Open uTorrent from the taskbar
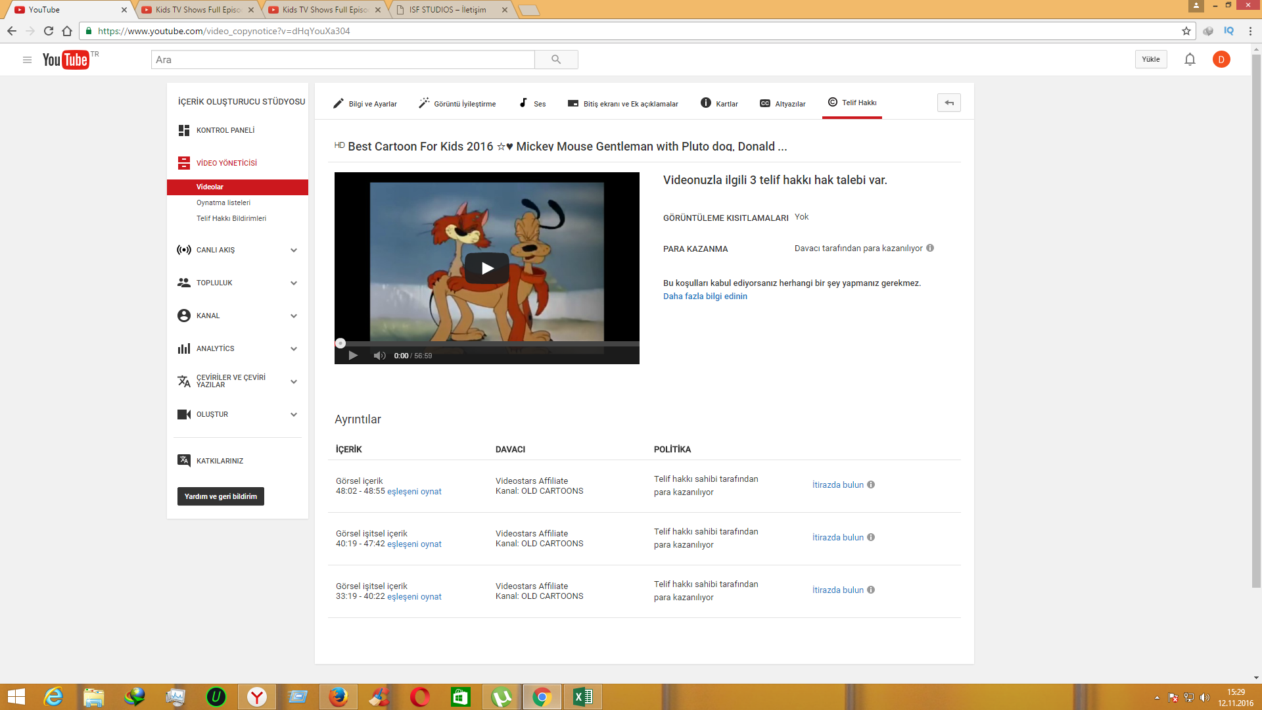The height and width of the screenshot is (710, 1262). click(x=502, y=697)
